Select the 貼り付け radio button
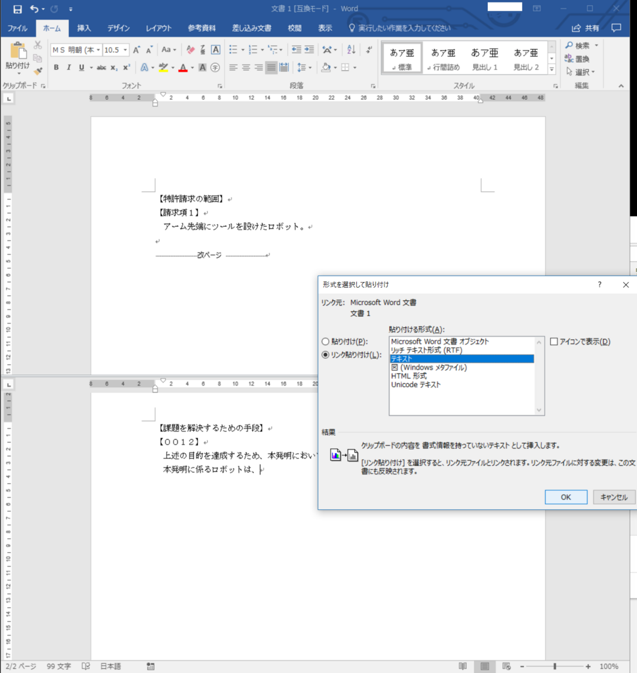 coord(325,341)
